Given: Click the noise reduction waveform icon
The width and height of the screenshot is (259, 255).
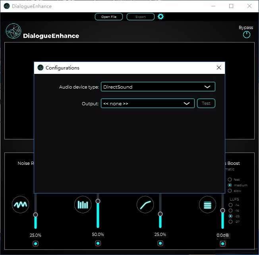Looking at the screenshot, I should [20, 205].
